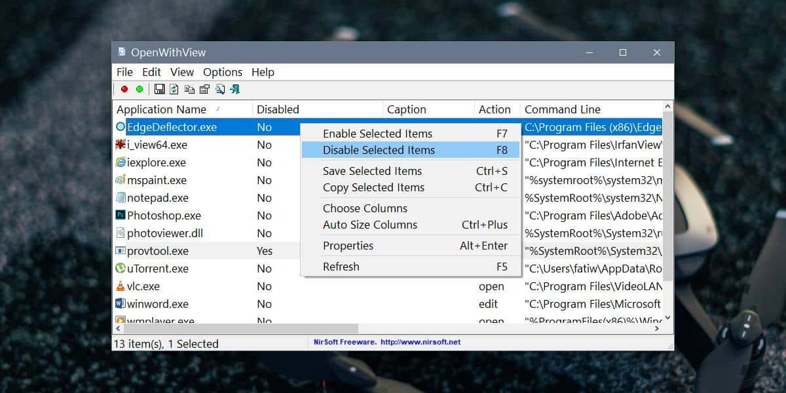Open the http://www.nirsoft.net link
Viewport: 786px width, 393px height.
(x=421, y=342)
